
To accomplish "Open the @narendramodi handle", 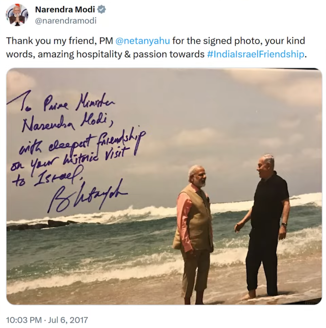I will tap(66, 21).
